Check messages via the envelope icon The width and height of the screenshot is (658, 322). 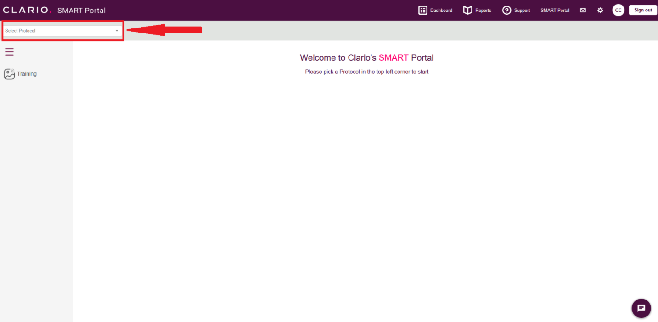(x=583, y=10)
